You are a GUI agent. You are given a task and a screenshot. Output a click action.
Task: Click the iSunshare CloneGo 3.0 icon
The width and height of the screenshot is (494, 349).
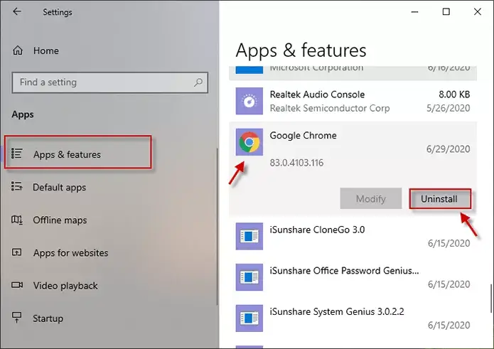[249, 236]
